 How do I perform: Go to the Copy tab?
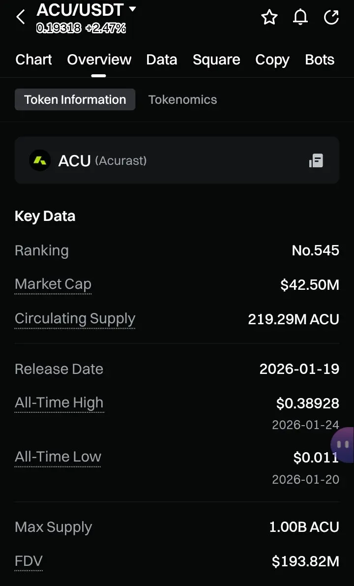tap(272, 60)
